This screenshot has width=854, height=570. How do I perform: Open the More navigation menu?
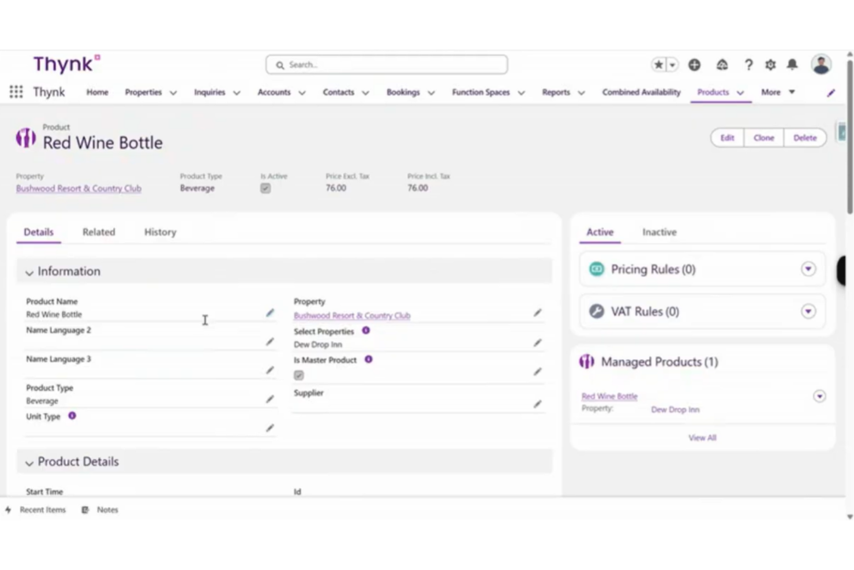(778, 92)
